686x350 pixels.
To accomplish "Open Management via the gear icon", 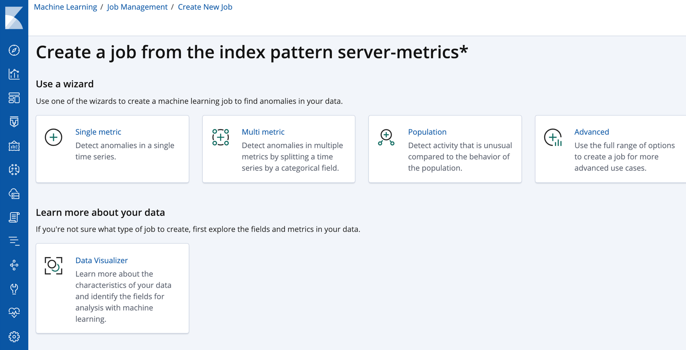I will 14,337.
